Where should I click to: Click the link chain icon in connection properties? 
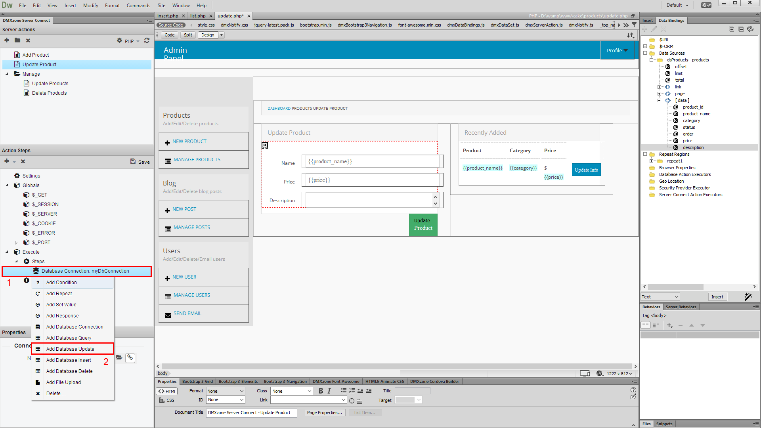(130, 358)
